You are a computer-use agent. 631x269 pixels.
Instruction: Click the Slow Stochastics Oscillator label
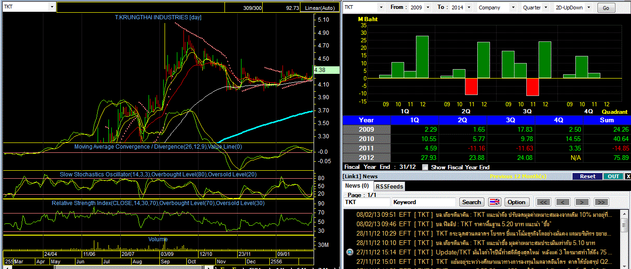[158, 174]
